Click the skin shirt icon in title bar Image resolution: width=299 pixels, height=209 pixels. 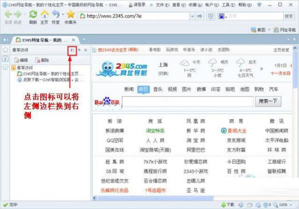pyautogui.click(x=259, y=5)
